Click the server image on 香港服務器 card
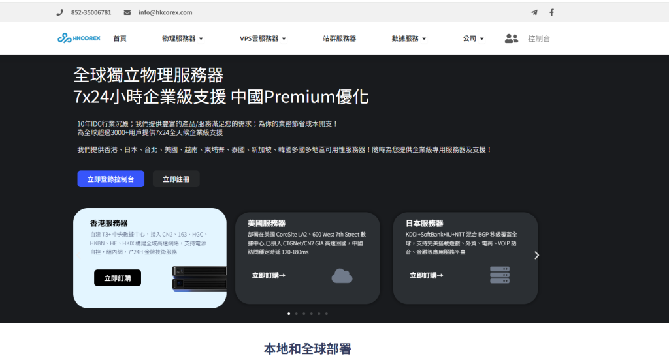The image size is (669, 358). [199, 279]
